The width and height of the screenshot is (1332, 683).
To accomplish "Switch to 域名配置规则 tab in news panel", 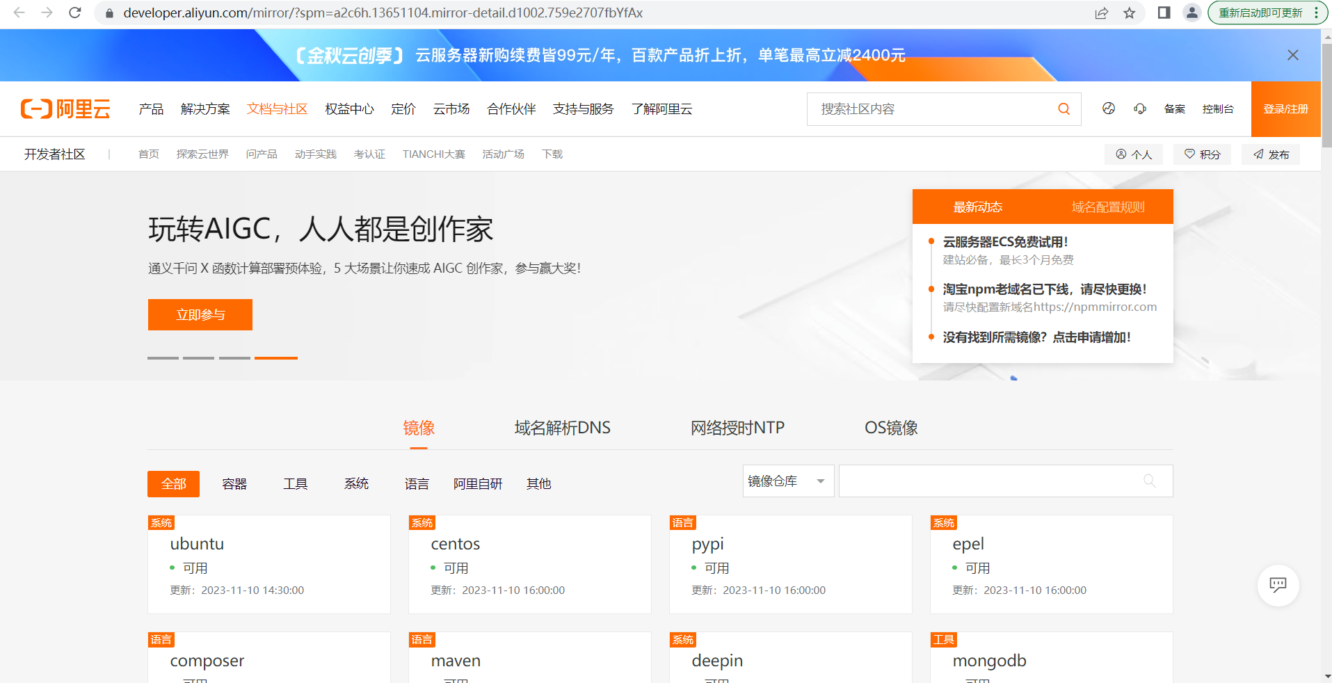I will 1108,207.
